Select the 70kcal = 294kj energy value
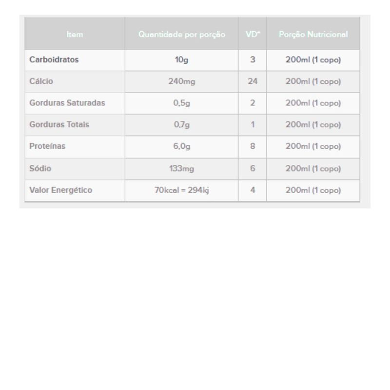 click(x=181, y=190)
